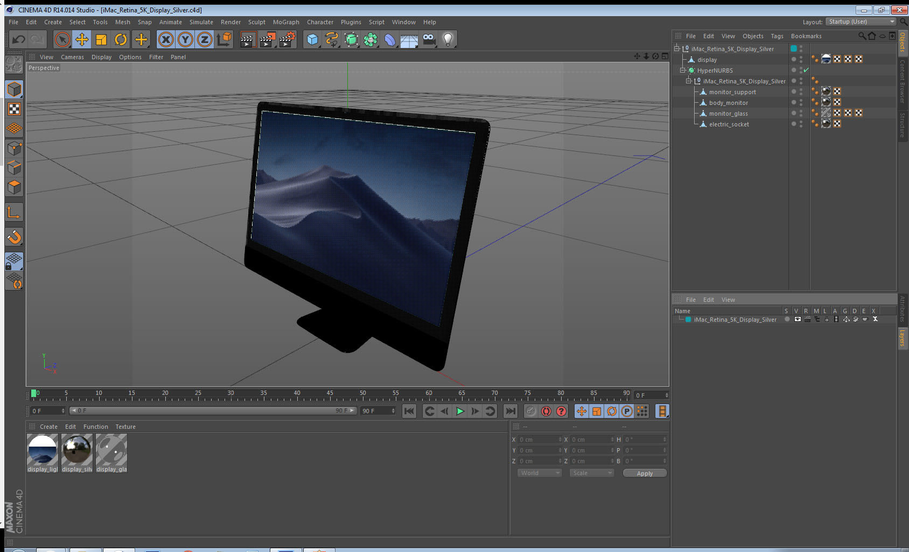Open the Structure side tab
This screenshot has width=909, height=552.
903,125
